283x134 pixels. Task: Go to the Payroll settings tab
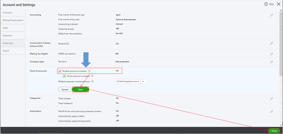tap(6, 51)
